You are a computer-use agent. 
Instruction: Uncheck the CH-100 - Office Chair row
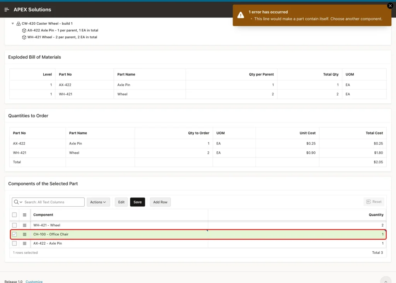(14, 234)
